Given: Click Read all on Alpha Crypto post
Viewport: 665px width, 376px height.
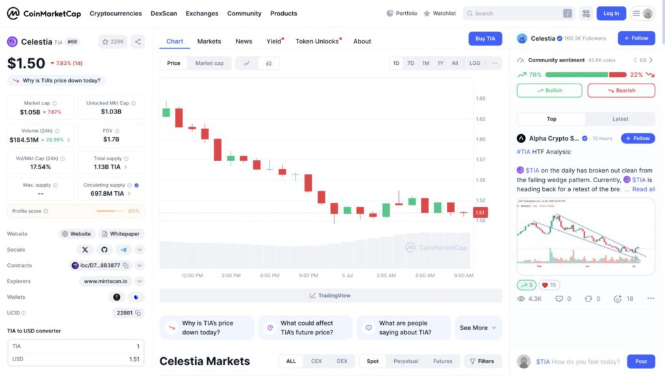Looking at the screenshot, I should (644, 189).
